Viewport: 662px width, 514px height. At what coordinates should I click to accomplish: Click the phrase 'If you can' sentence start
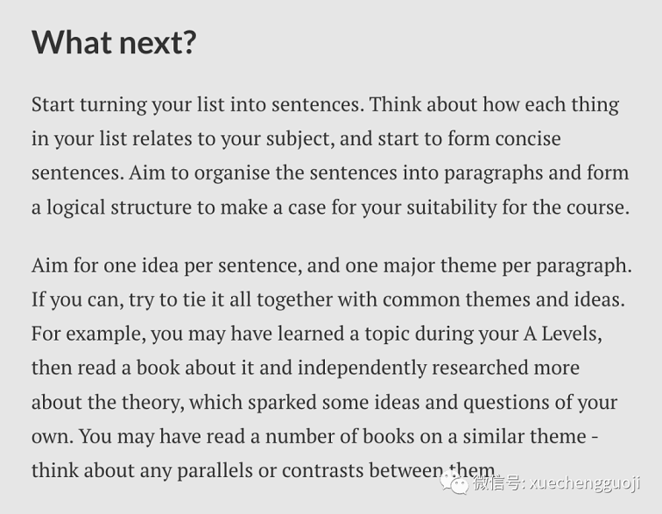[x=78, y=300]
